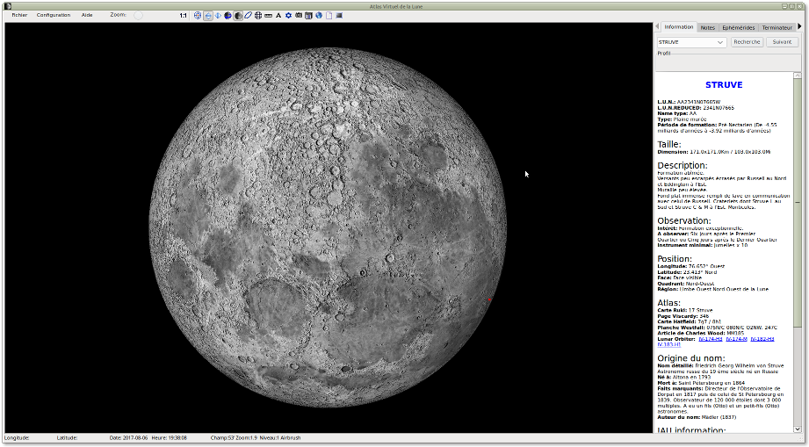This screenshot has height=447, width=809.
Task: Click the blue moon globe icon
Action: click(228, 16)
